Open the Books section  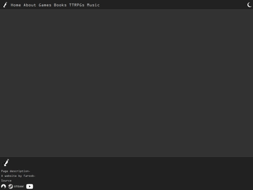60,5
